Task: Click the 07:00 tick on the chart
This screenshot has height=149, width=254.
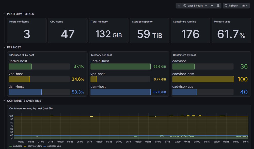Action: pos(158,142)
